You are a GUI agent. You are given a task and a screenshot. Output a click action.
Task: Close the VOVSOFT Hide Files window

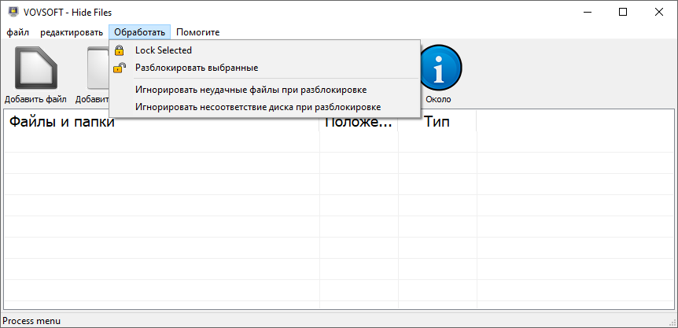pyautogui.click(x=659, y=13)
